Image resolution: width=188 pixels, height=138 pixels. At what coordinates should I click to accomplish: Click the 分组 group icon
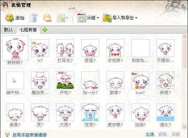click(x=82, y=18)
